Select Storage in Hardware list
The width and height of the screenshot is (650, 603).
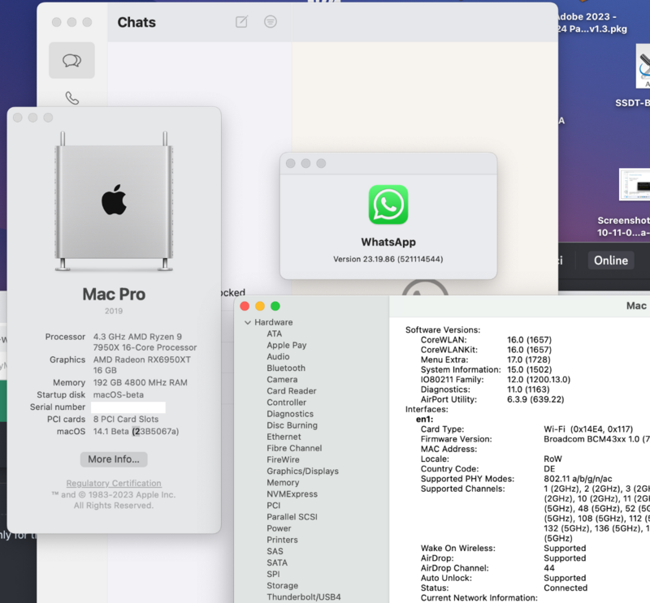(282, 586)
